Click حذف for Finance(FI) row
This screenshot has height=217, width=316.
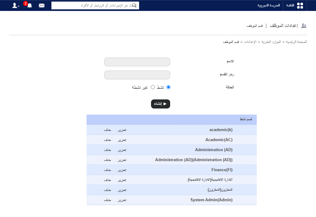tap(108, 170)
